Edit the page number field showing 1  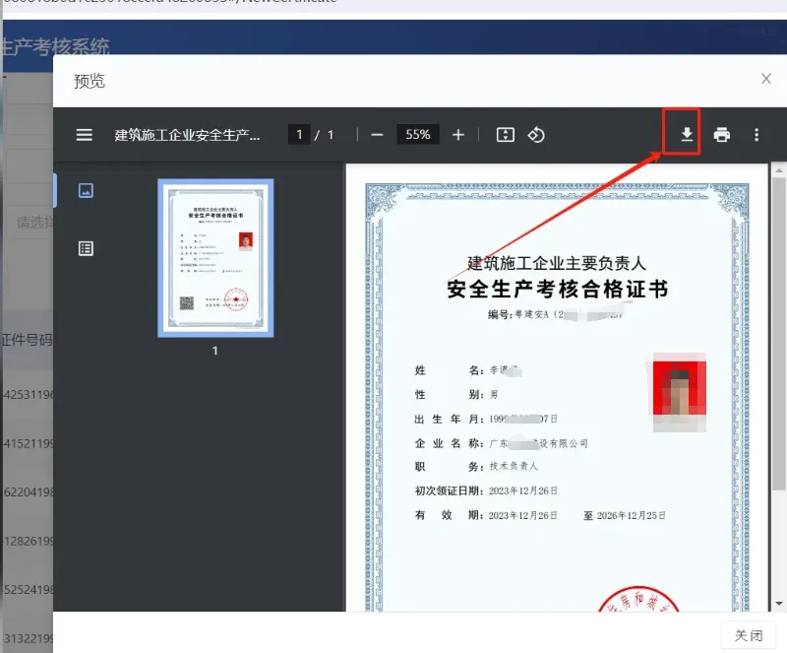[x=299, y=135]
